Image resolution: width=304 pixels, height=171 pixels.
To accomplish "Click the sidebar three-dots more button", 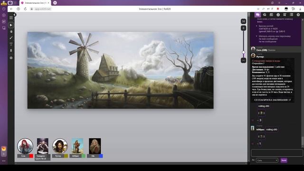I will [x=4, y=161].
